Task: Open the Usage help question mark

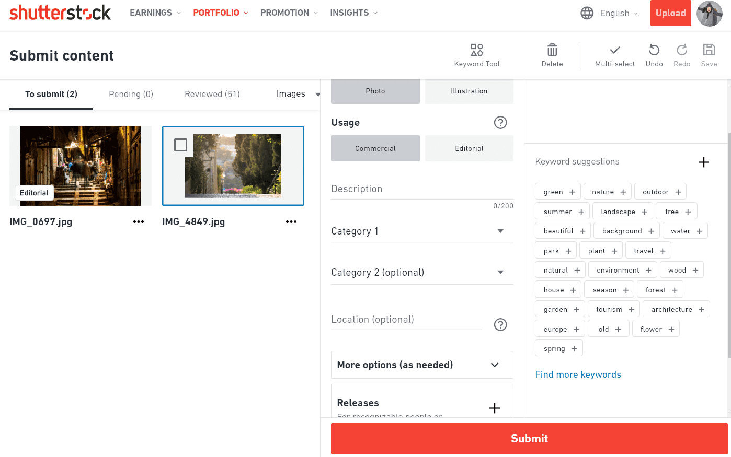Action: 500,122
